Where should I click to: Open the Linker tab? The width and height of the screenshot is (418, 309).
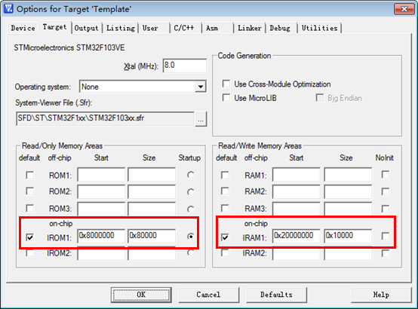pos(250,28)
